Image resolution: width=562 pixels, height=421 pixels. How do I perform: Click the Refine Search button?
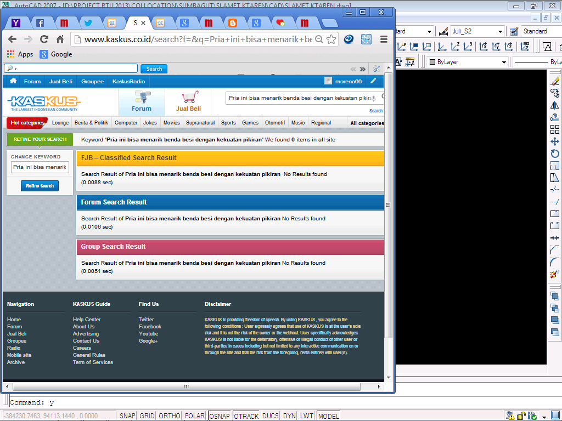point(40,186)
